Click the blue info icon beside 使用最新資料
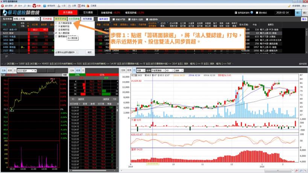 pyautogui.click(x=252, y=12)
